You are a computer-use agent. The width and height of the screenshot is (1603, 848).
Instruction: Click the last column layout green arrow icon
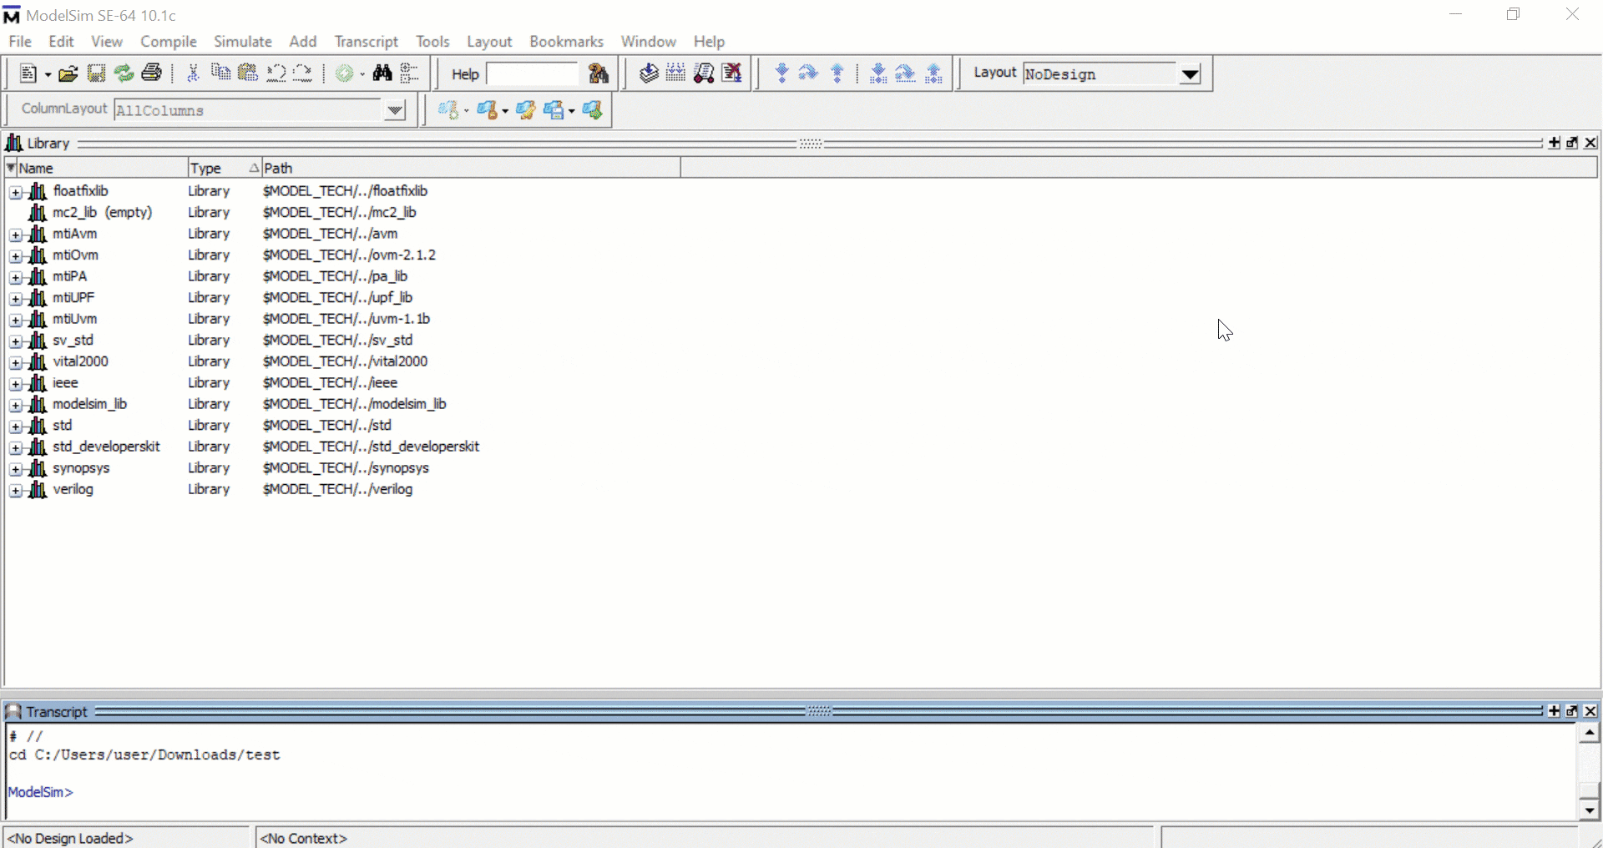tap(593, 110)
